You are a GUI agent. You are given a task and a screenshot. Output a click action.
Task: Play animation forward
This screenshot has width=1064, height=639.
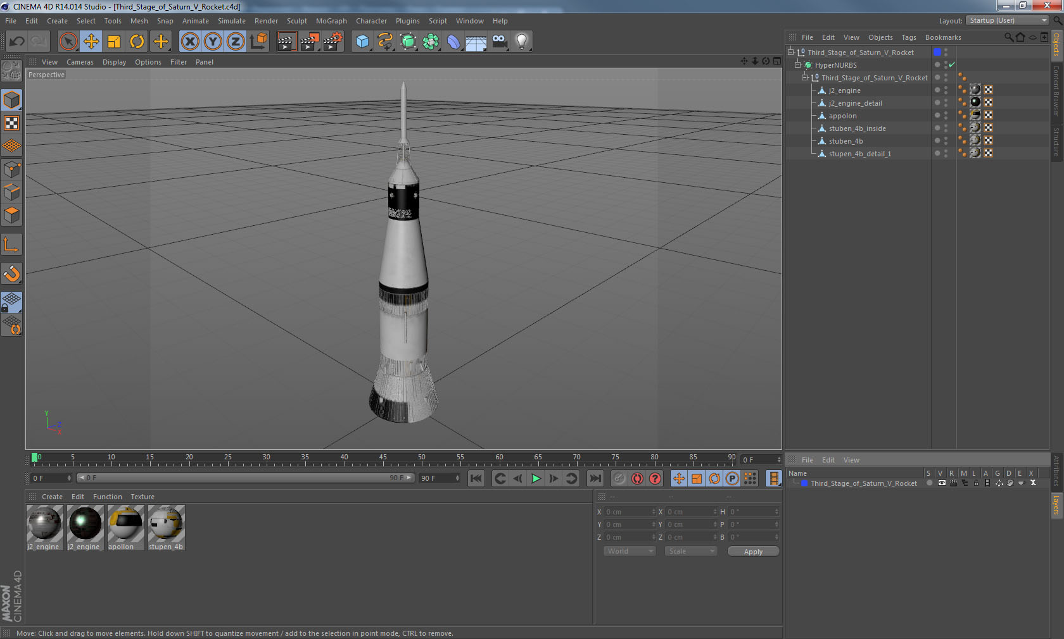point(536,478)
